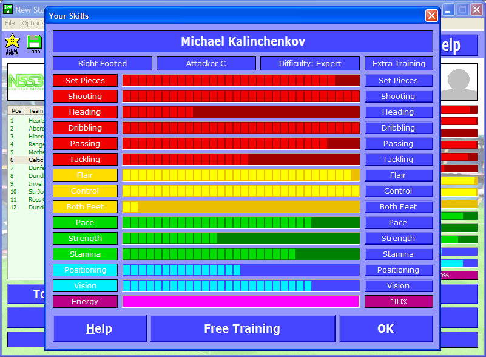Confirm with the OK button
The width and height of the screenshot is (486, 357).
pos(386,328)
